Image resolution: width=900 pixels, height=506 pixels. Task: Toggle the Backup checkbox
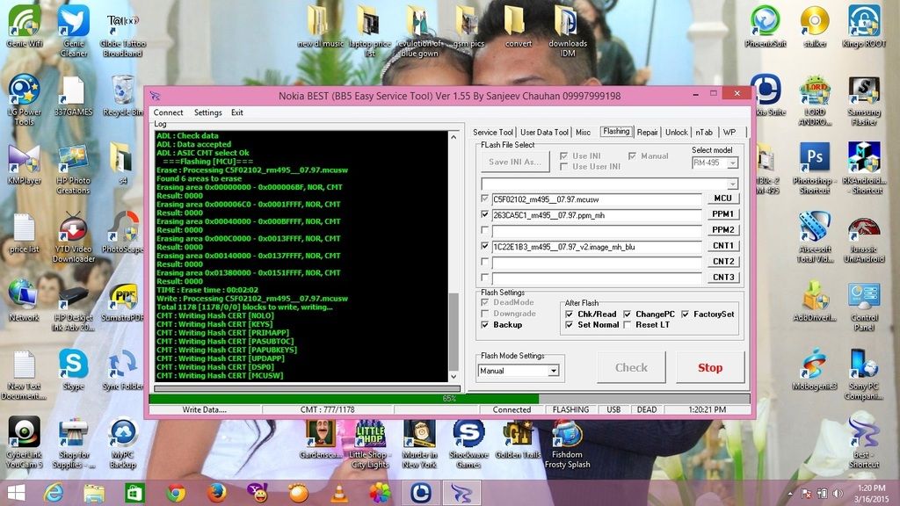[x=486, y=325]
